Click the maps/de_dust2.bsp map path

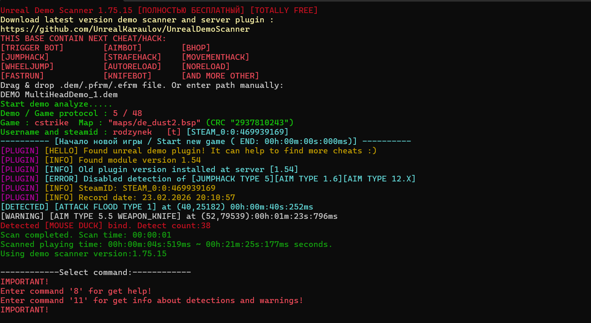tap(154, 123)
